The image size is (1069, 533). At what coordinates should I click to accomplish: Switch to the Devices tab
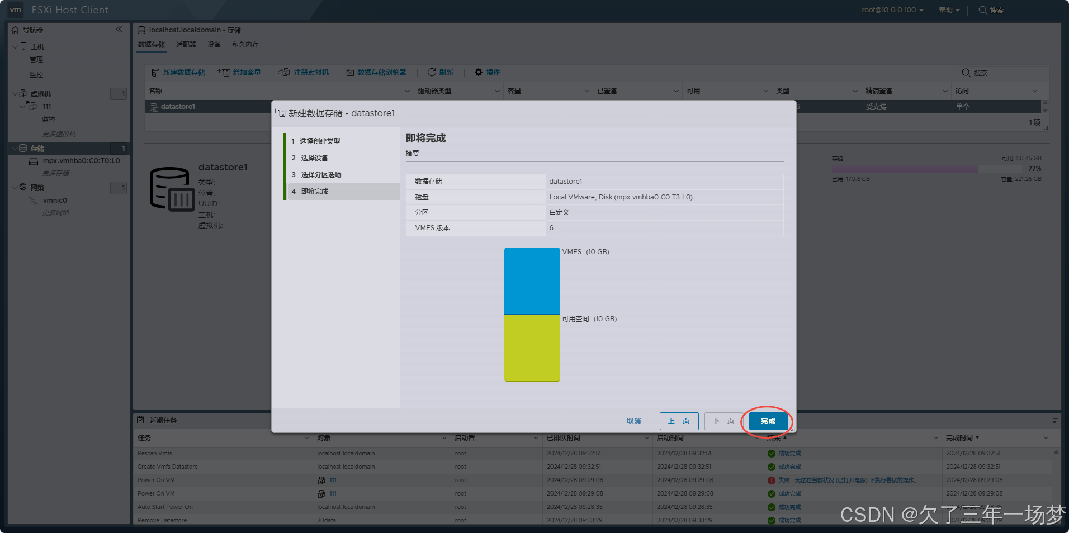214,45
